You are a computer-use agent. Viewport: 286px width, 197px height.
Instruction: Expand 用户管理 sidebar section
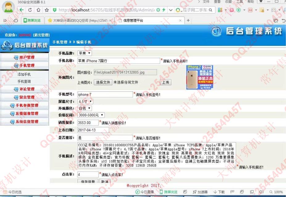point(24,57)
